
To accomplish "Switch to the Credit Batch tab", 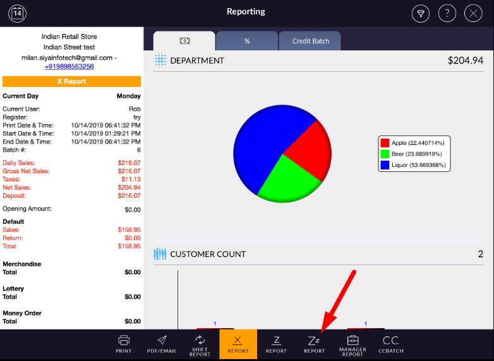I will tap(310, 41).
